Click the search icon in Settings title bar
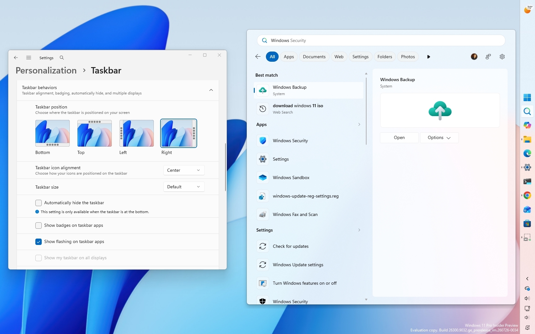Screen dimensions: 535x334 click(62, 58)
